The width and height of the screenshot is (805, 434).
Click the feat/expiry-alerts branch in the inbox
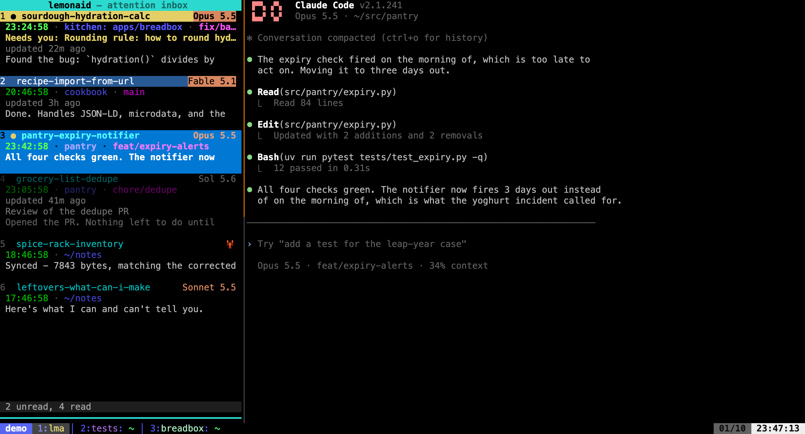pyautogui.click(x=161, y=146)
